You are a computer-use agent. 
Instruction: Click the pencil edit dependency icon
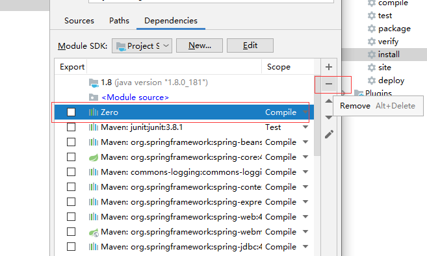329,134
